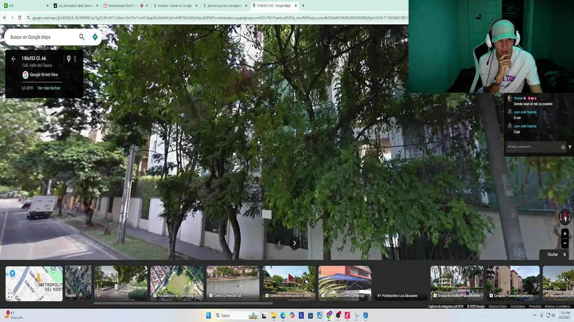Viewport: 574px width, 322px height.
Task: Click the browser back button
Action: coord(4,17)
